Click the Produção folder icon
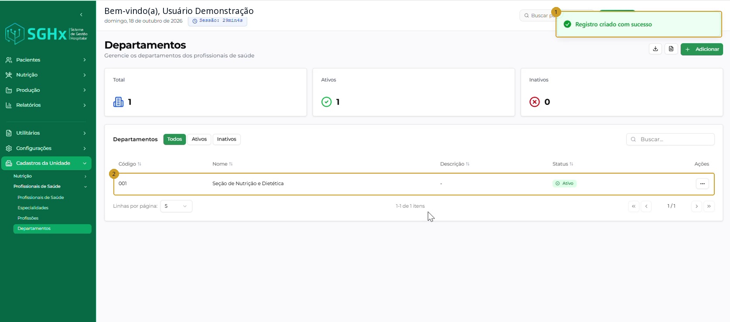This screenshot has width=730, height=322. 9,90
